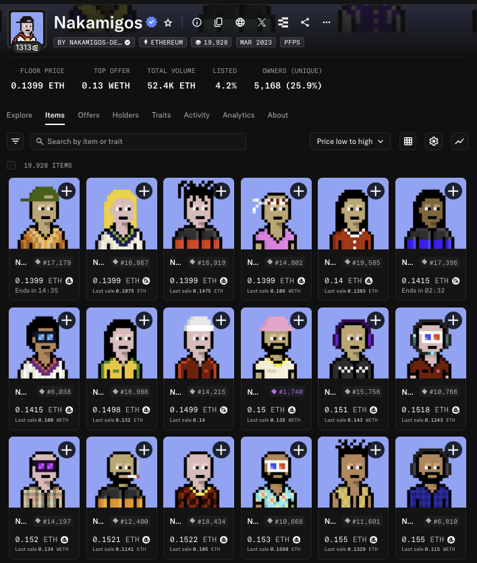Copy the contract address with the copy icon
477x563 pixels.
(218, 22)
